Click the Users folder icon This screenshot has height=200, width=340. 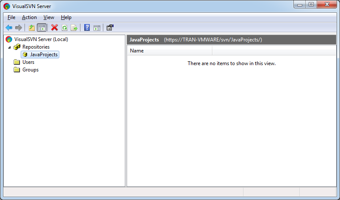[17, 62]
